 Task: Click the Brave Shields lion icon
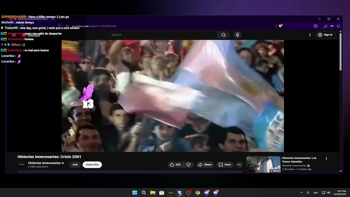pos(280,26)
